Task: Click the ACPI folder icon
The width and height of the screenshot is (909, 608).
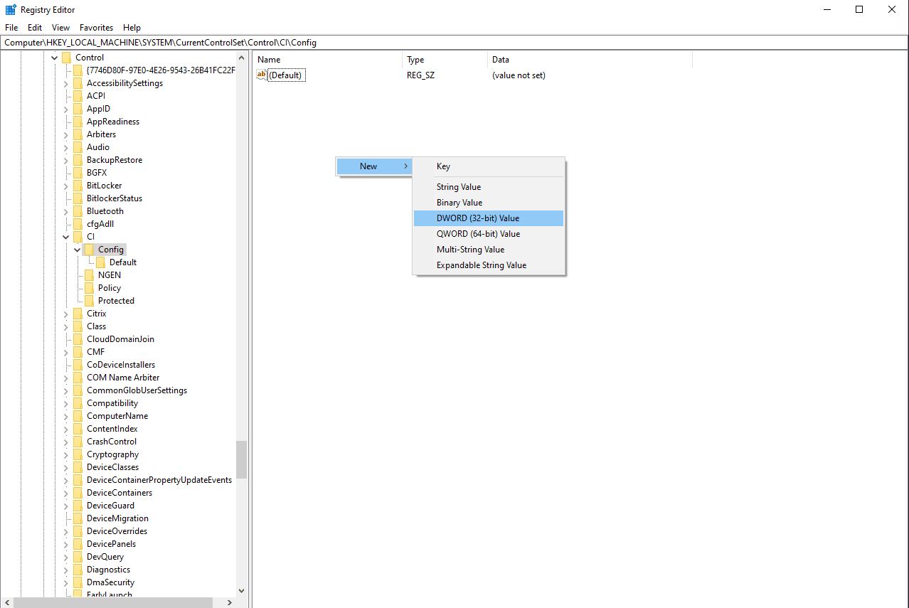Action: [x=78, y=96]
